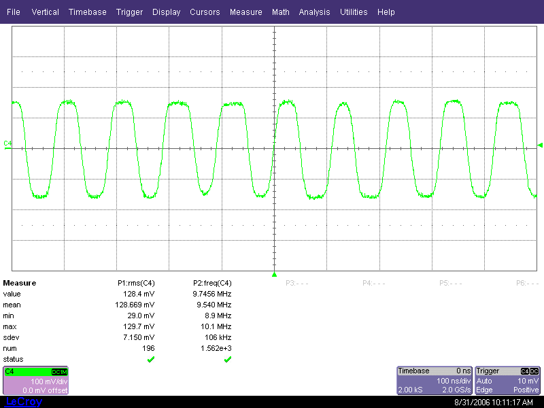Screen dimensions: 544x408
Task: Open the Trigger descriptor box
Action: (507, 381)
